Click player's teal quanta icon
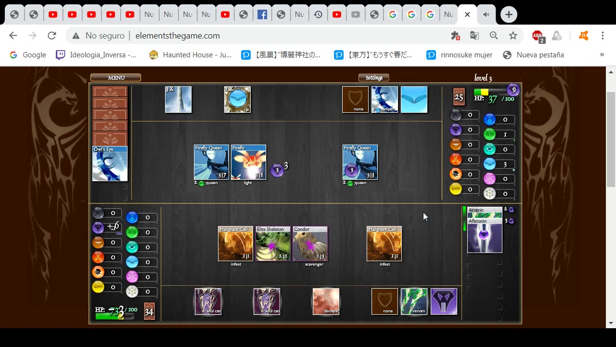This screenshot has height=347, width=616. 132,247
